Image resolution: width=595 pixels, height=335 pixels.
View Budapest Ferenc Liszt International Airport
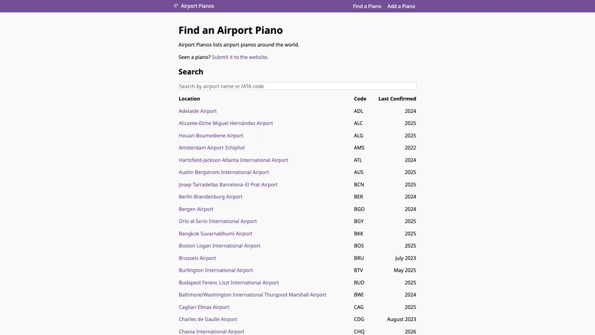coord(229,282)
